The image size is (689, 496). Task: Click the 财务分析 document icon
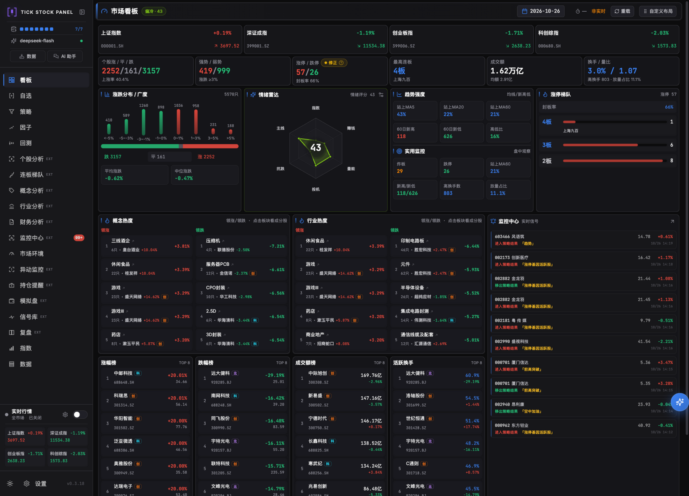pyautogui.click(x=12, y=222)
